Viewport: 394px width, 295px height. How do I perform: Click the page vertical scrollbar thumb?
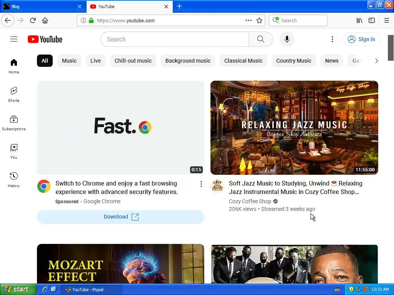[391, 48]
